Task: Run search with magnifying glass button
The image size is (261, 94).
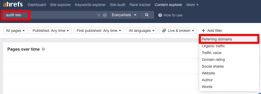Action: [147, 15]
